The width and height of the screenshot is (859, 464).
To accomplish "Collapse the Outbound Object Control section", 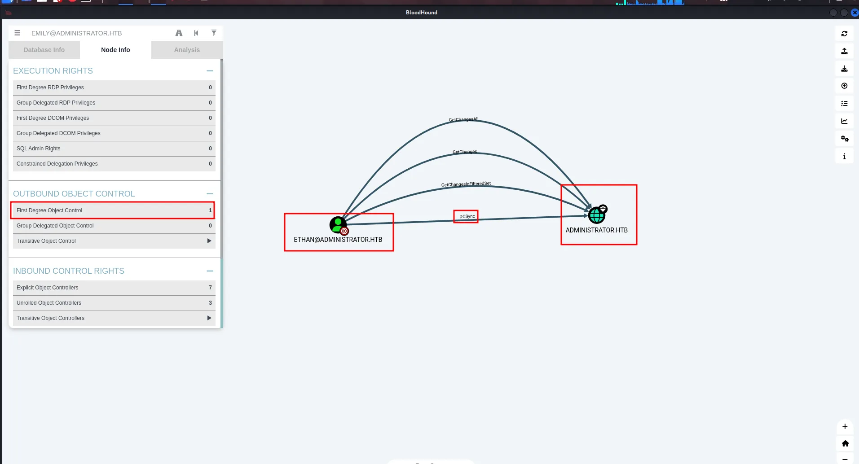I will tap(210, 194).
